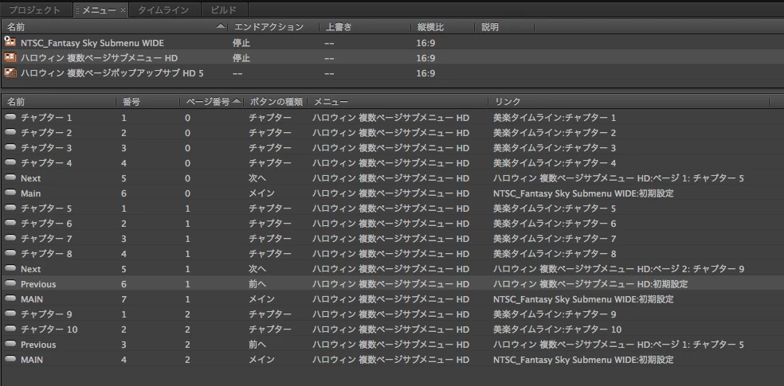Screen dimensions: 784x386
Task: Select menu name NTSC_Fantasy Sky Submenu WIDE
Action: 92,43
